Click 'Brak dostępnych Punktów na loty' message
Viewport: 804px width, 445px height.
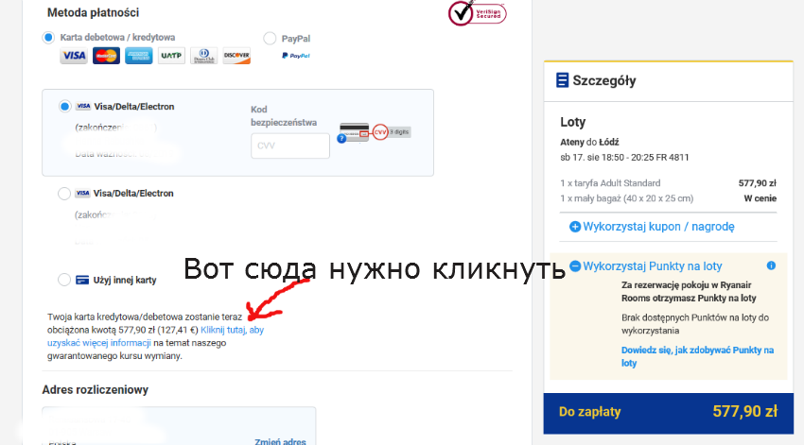click(x=695, y=324)
